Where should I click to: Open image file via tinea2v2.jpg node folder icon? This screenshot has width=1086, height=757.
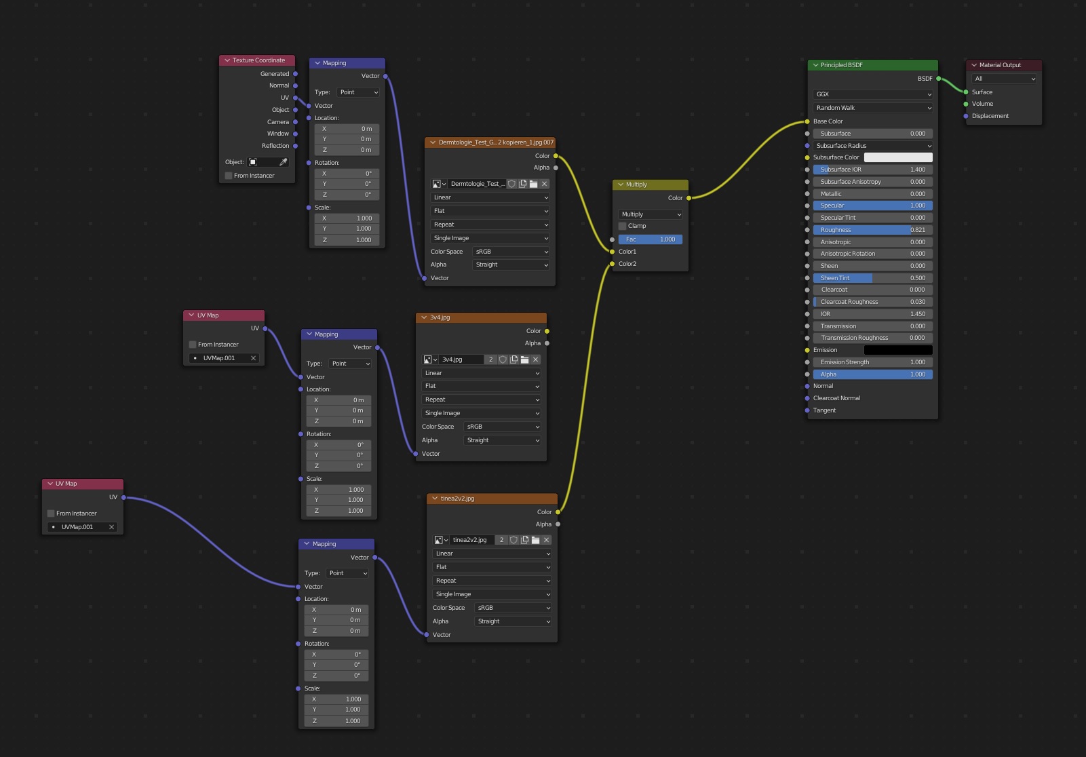(x=535, y=540)
